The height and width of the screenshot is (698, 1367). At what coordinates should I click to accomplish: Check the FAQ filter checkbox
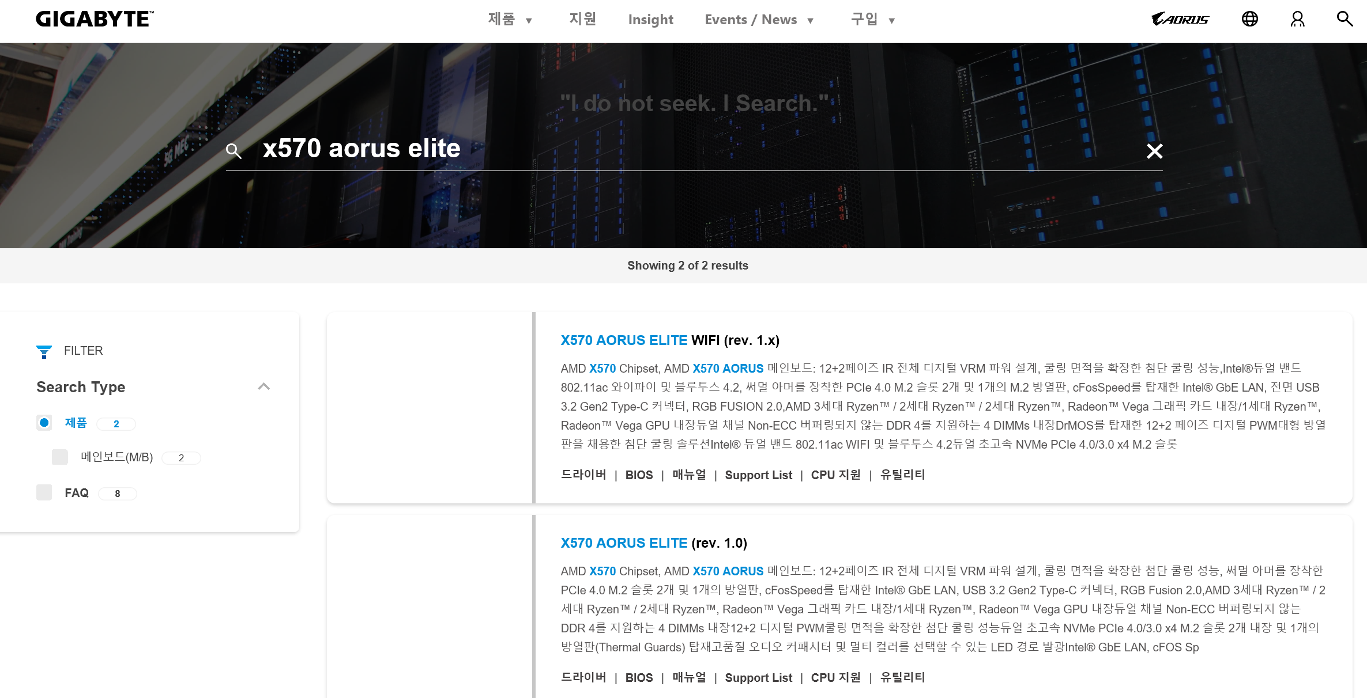(44, 492)
